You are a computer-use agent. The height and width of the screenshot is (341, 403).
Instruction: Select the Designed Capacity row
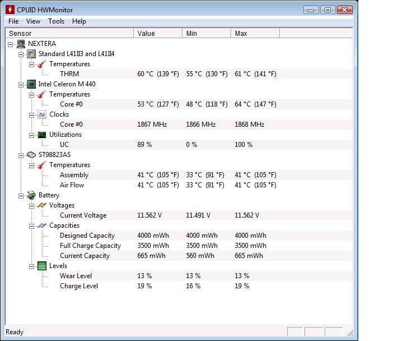point(205,236)
